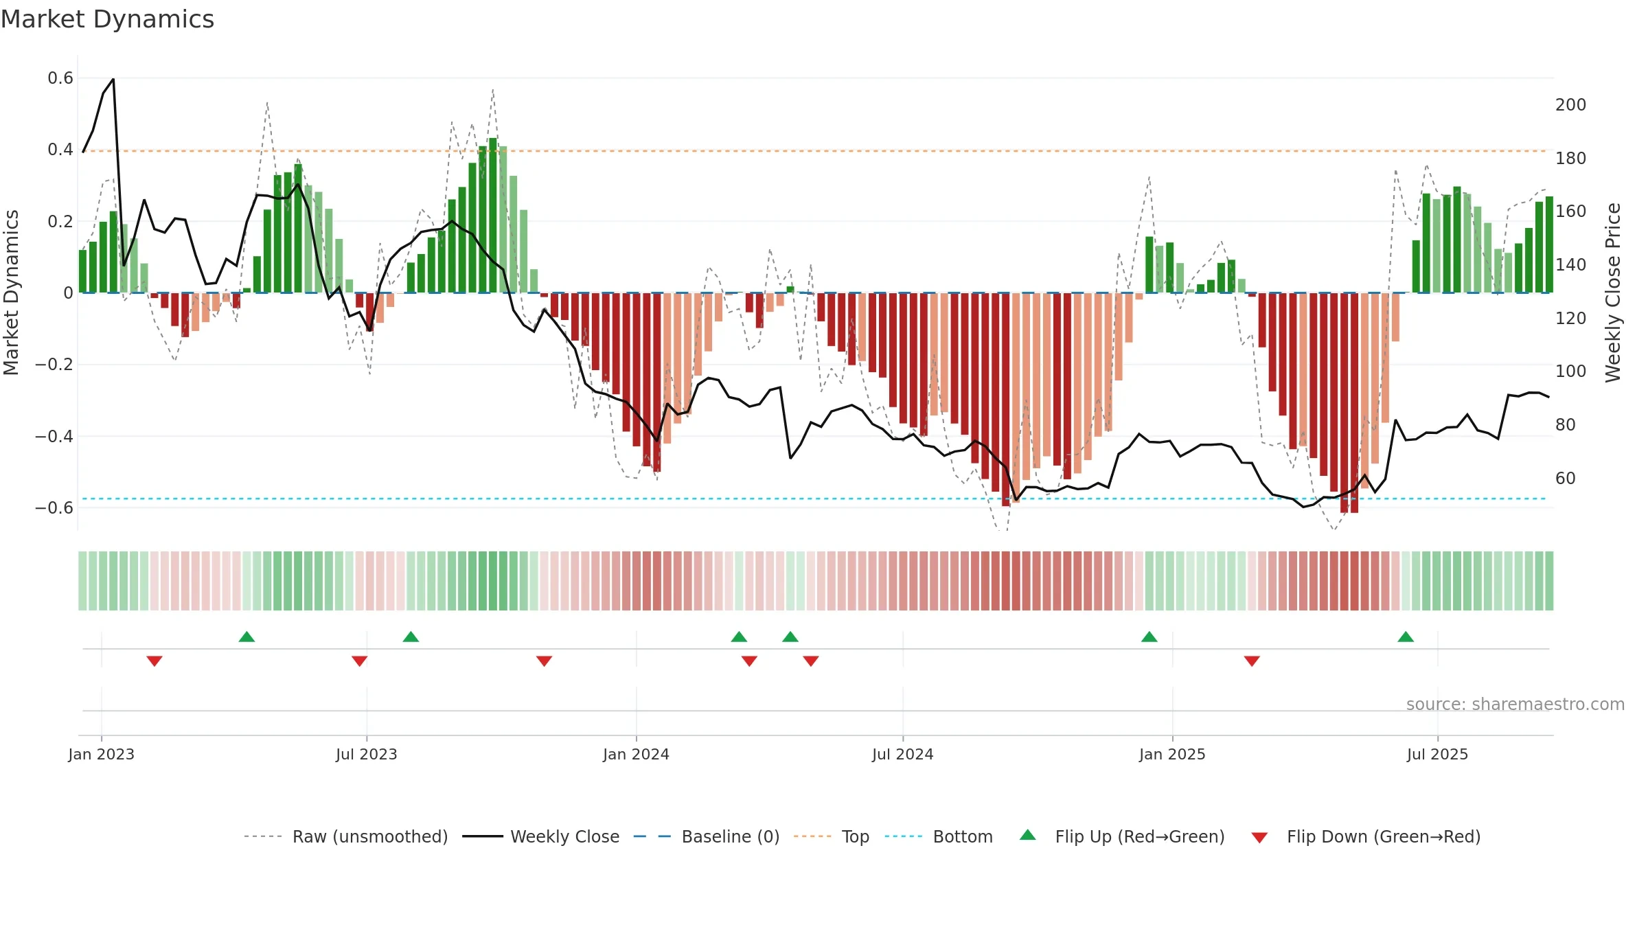Click the vertical Market Dynamics axis title
1648x927 pixels.
pyautogui.click(x=11, y=293)
